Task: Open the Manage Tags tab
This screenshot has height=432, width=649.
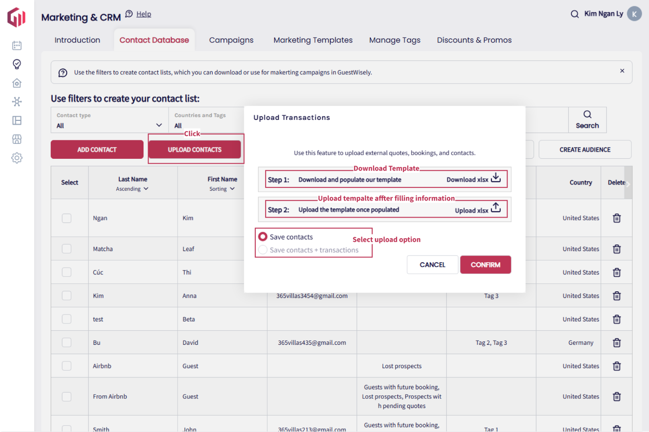Action: (394, 40)
